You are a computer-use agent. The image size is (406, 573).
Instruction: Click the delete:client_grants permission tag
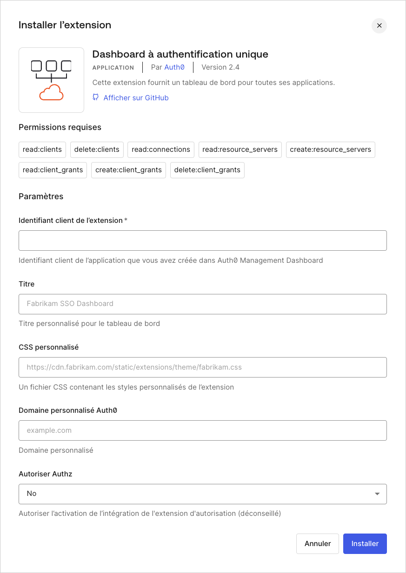pyautogui.click(x=207, y=170)
